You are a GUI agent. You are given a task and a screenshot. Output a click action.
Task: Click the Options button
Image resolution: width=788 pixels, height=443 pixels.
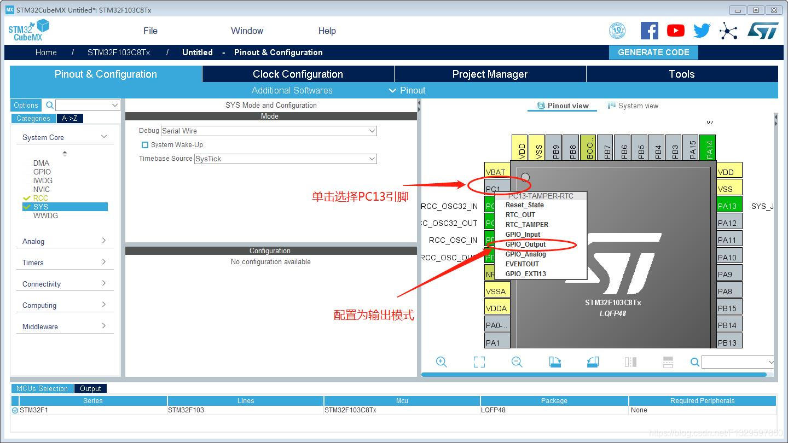click(26, 105)
